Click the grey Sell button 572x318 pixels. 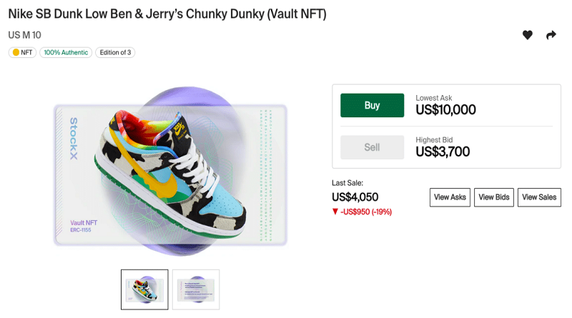point(372,147)
